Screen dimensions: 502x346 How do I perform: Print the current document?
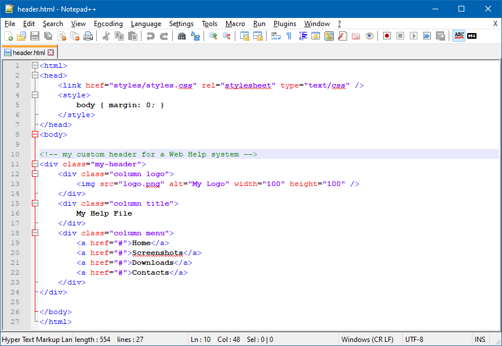pyautogui.click(x=88, y=36)
